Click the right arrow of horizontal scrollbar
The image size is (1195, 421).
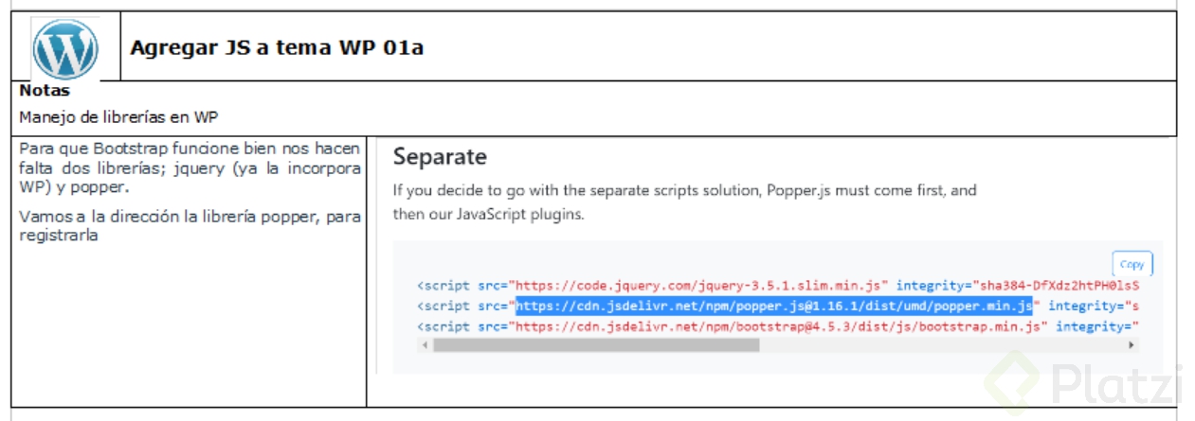[1132, 346]
